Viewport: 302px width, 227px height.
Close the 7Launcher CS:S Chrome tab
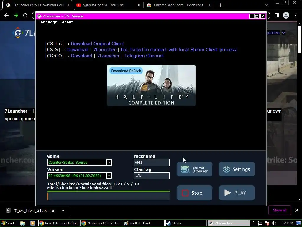(x=68, y=5)
